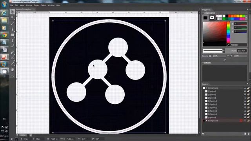Click the Windows Start orb
This screenshot has width=251, height=141.
[x=4, y=4]
